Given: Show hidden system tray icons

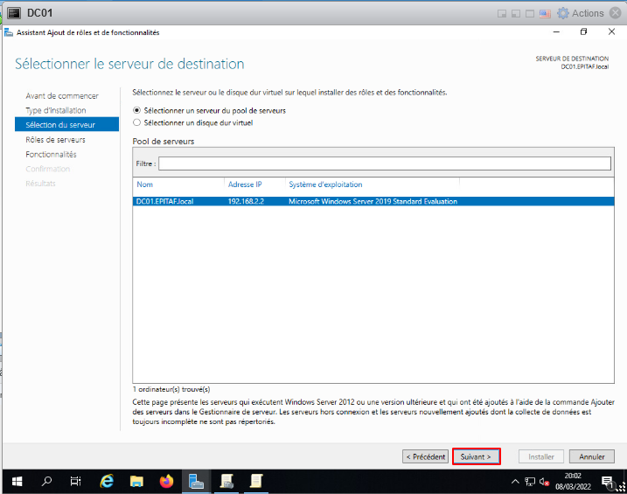Looking at the screenshot, I should coord(515,482).
